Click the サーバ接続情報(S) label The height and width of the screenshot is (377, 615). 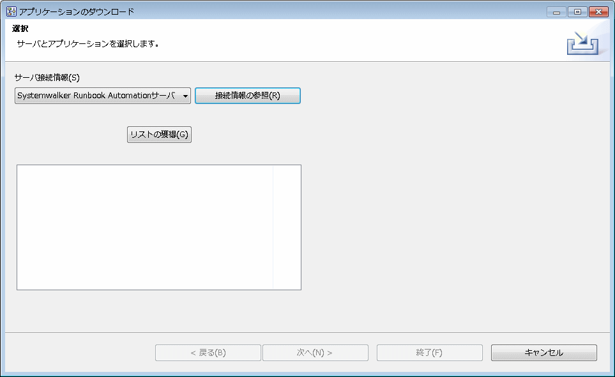[x=47, y=78]
